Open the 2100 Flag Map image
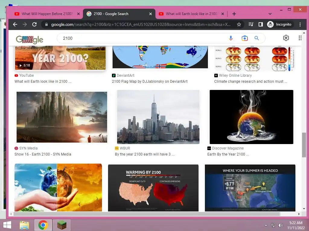309x231 pixels. click(160, 57)
